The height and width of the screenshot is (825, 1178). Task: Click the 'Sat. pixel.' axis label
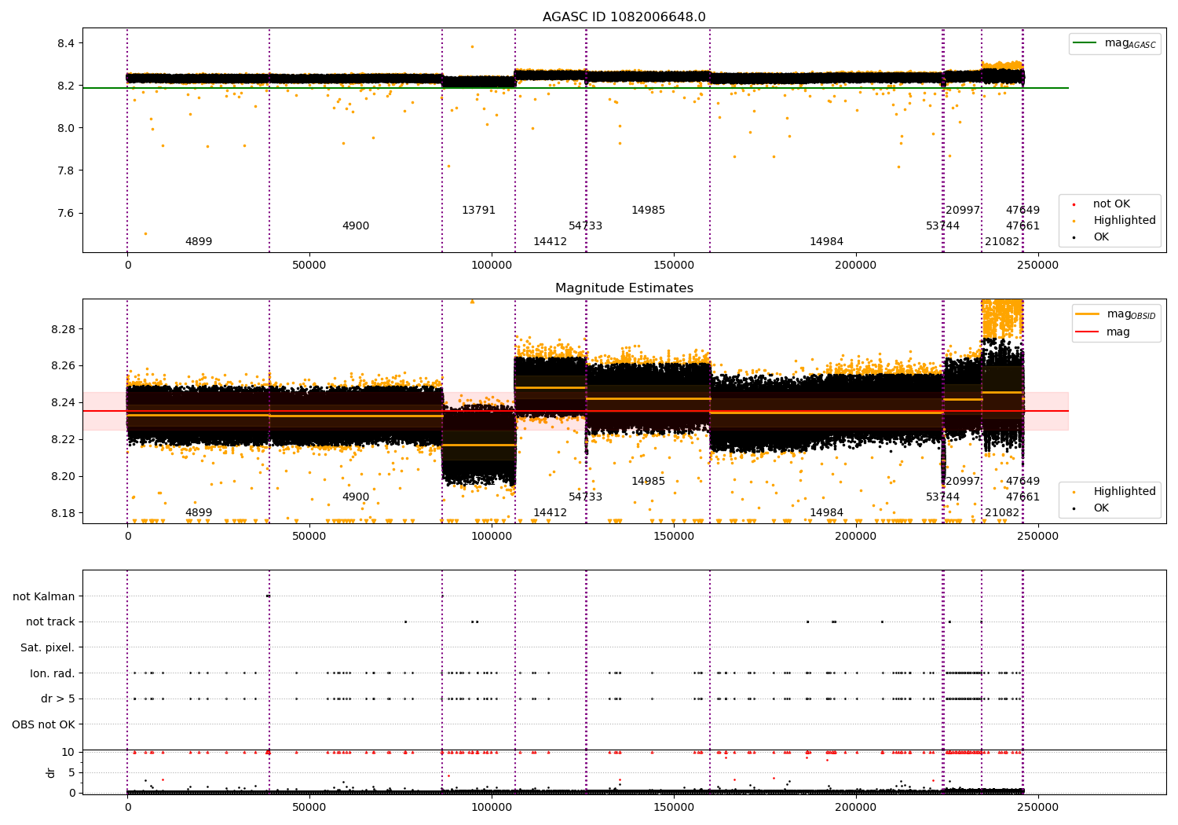[x=48, y=647]
